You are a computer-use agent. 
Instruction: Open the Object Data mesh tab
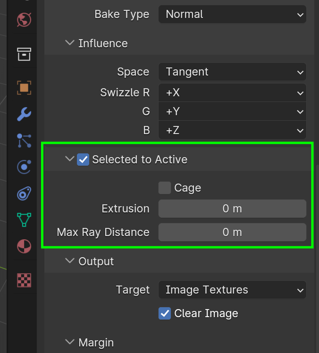tap(24, 219)
